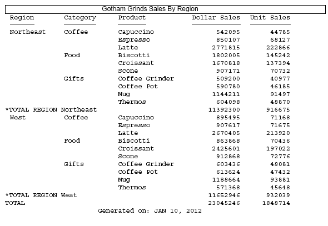Select the Northeast Food category cell
This screenshot has height=226, width=328.
click(72, 56)
